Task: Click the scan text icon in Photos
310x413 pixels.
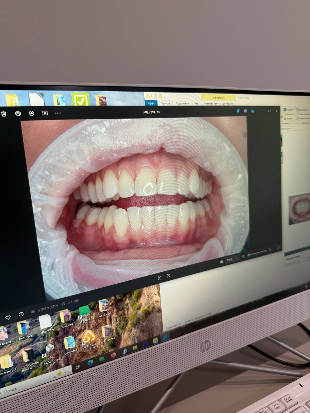Action: (168, 276)
